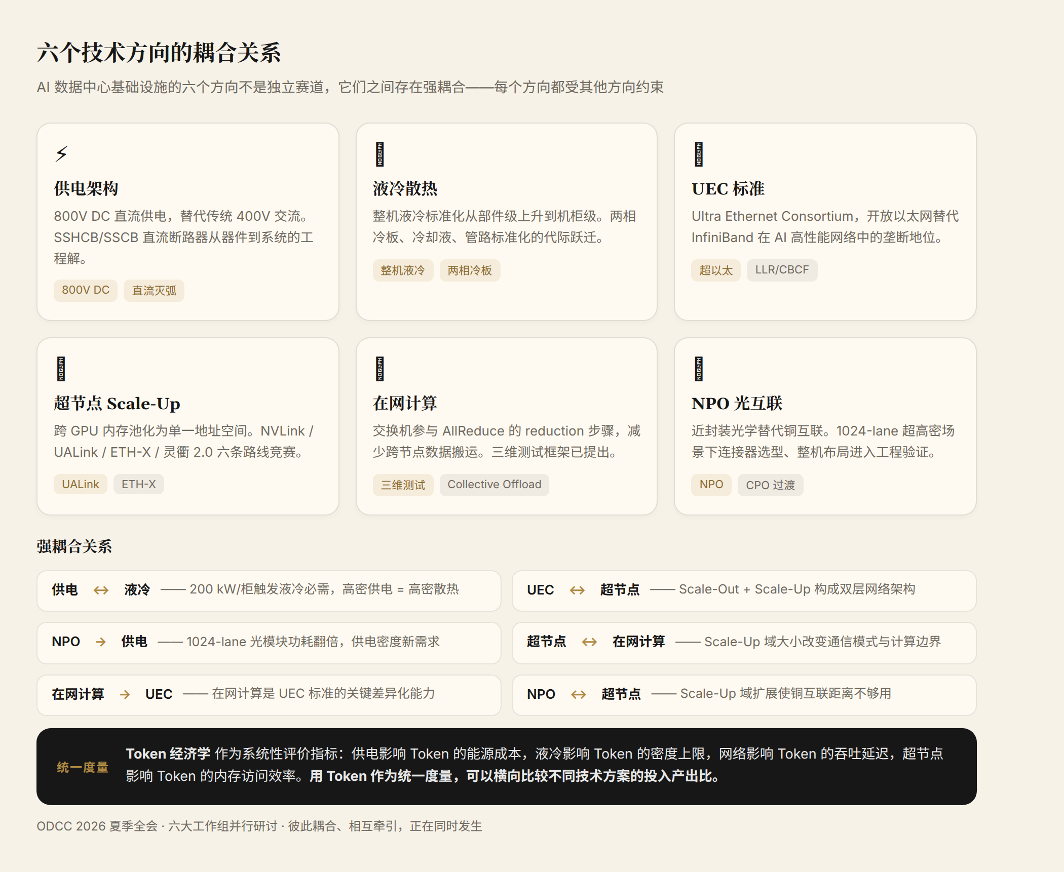The width and height of the screenshot is (1064, 872).
Task: Open the 在网计算 card heading
Action: click(405, 403)
